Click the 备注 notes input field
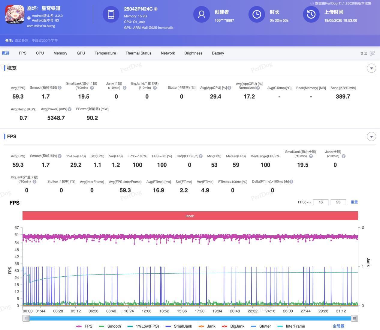Viewport: 380px width, 330px height. point(36,40)
